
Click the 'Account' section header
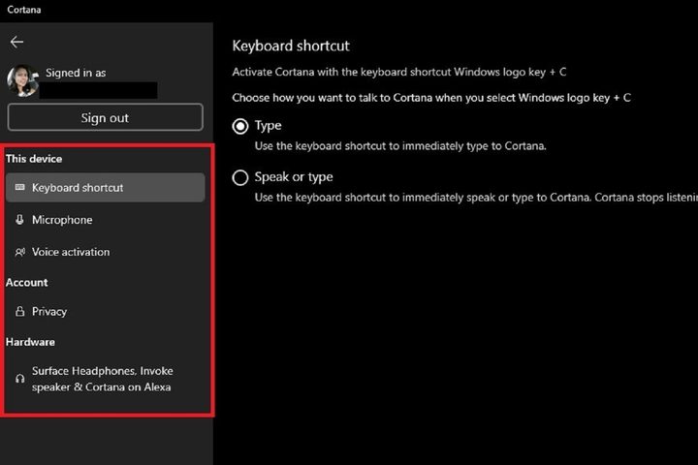tap(27, 283)
